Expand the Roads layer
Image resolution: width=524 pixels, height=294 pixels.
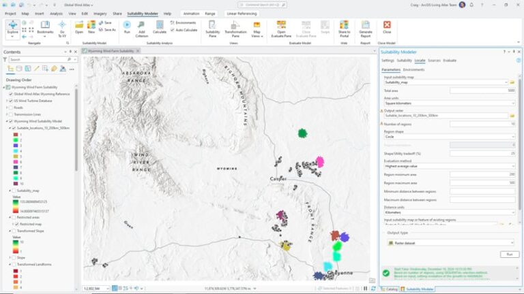click(x=7, y=108)
